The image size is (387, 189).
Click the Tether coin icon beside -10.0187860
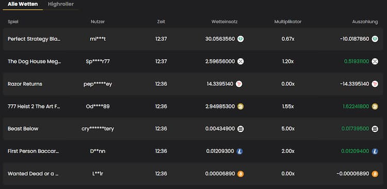[x=375, y=39]
